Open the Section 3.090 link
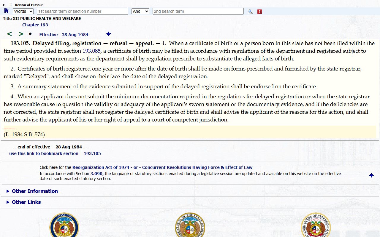Viewport: 380px width, 237px height. point(96,174)
